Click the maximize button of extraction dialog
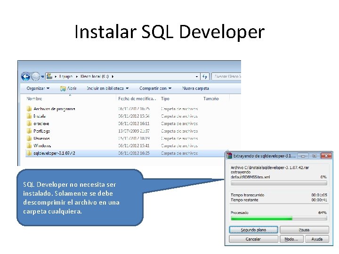 315,156
